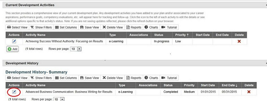Delete the Advanced Business Communication history row

click(249, 92)
